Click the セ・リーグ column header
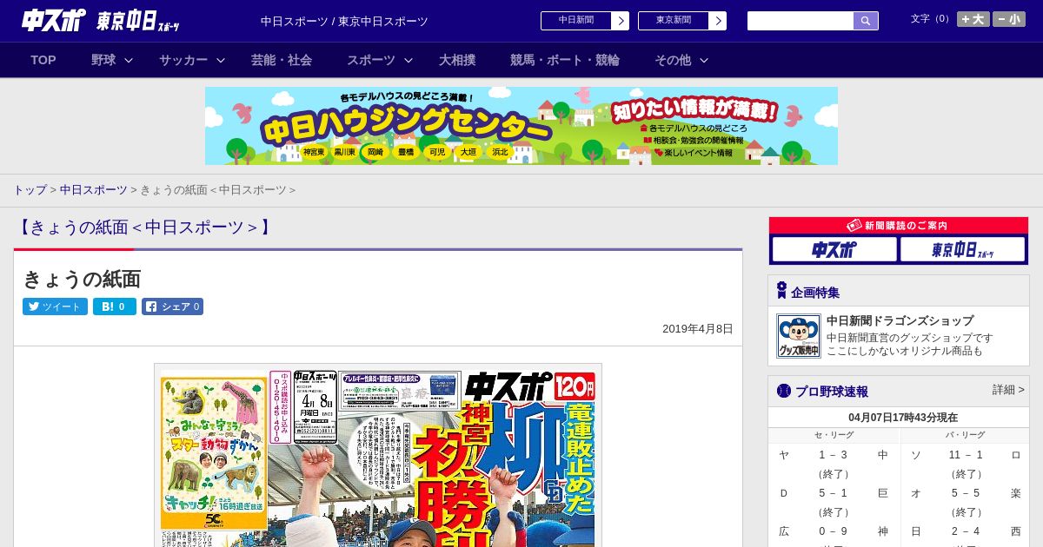 (834, 435)
